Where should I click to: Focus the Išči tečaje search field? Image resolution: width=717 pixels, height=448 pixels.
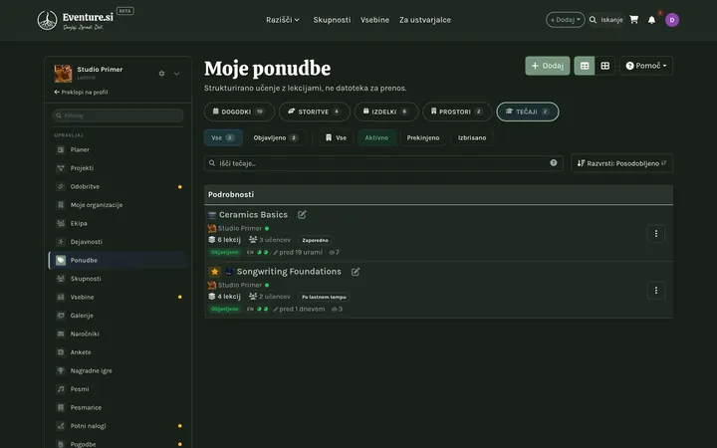[383, 163]
